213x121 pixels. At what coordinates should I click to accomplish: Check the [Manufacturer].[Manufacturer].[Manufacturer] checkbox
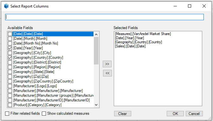[x=10, y=91]
